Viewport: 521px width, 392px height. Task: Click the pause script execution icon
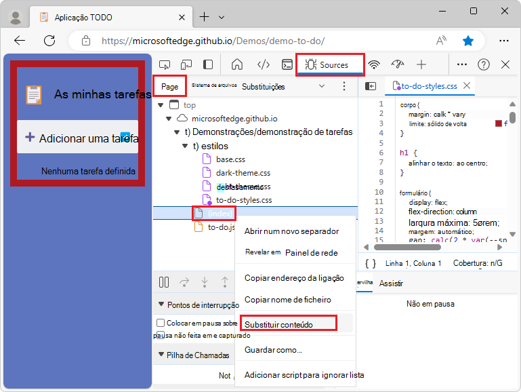[164, 281]
